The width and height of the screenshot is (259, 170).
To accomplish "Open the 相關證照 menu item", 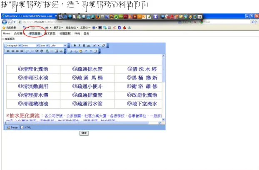I will tap(65, 33).
